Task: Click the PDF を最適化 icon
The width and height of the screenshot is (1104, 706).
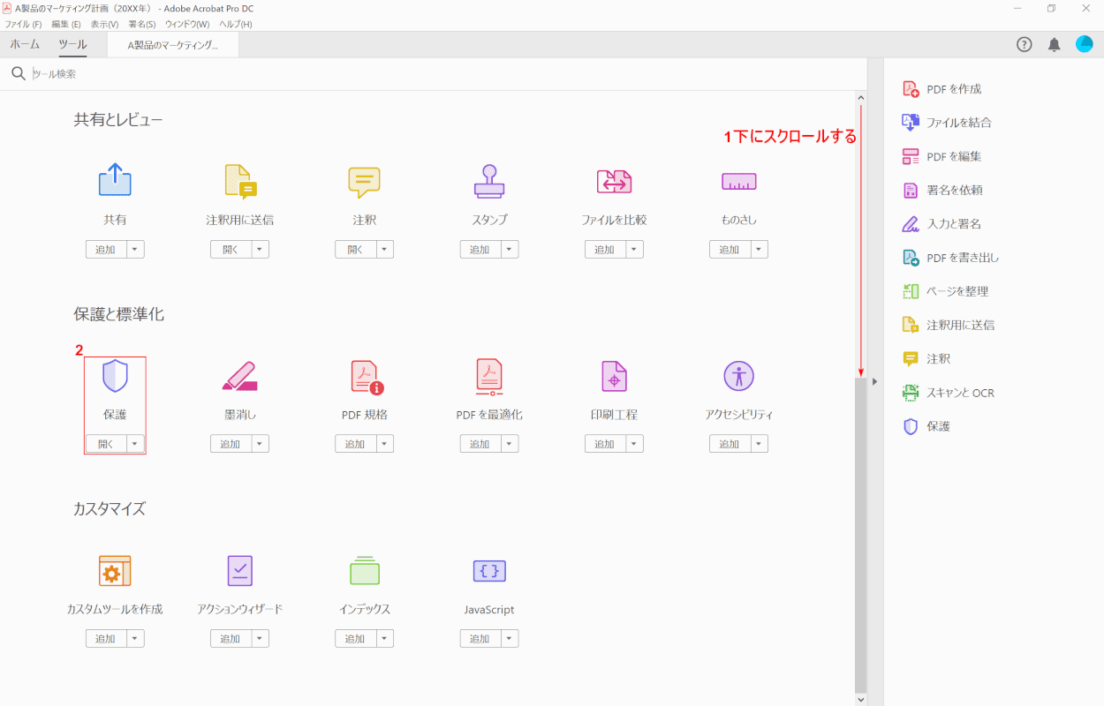Action: pyautogui.click(x=489, y=375)
